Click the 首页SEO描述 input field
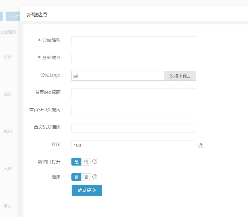The image size is (248, 217). pyautogui.click(x=133, y=128)
